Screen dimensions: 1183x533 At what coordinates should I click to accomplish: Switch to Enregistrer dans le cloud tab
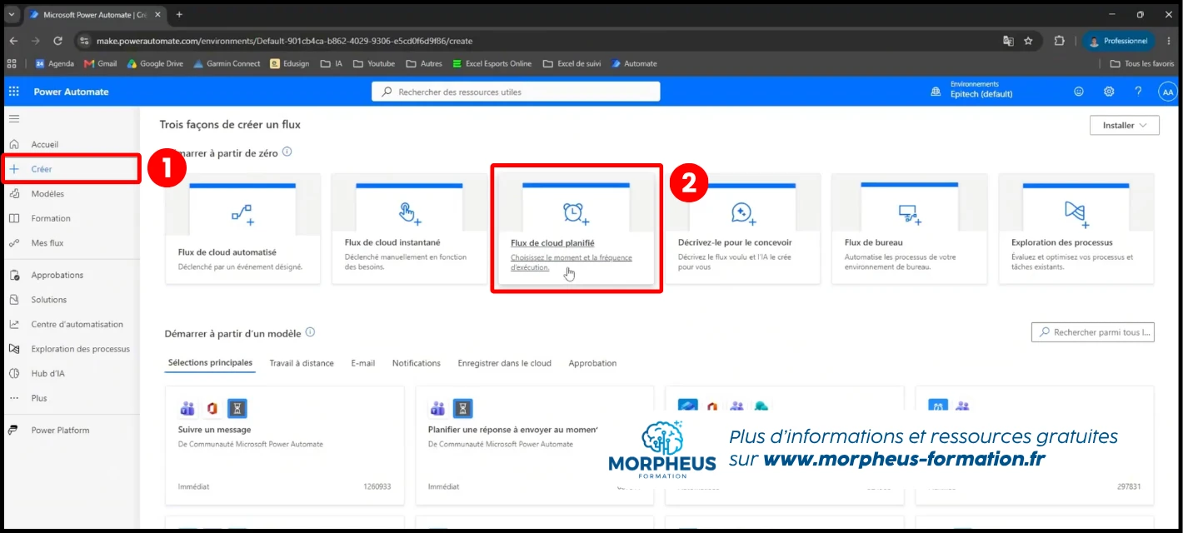505,363
